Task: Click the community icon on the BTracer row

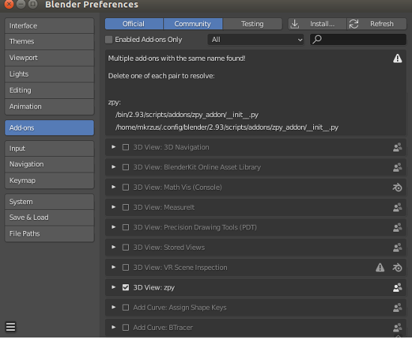Action: point(397,328)
